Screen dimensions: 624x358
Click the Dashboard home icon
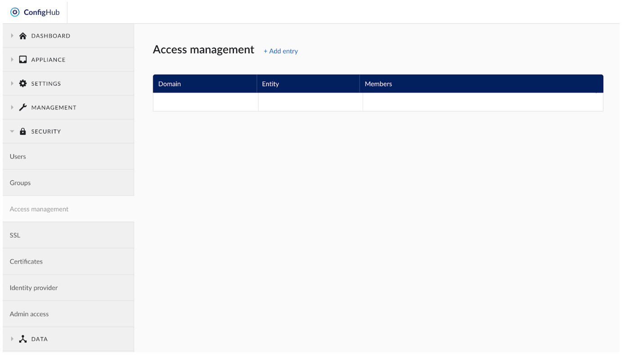(23, 35)
